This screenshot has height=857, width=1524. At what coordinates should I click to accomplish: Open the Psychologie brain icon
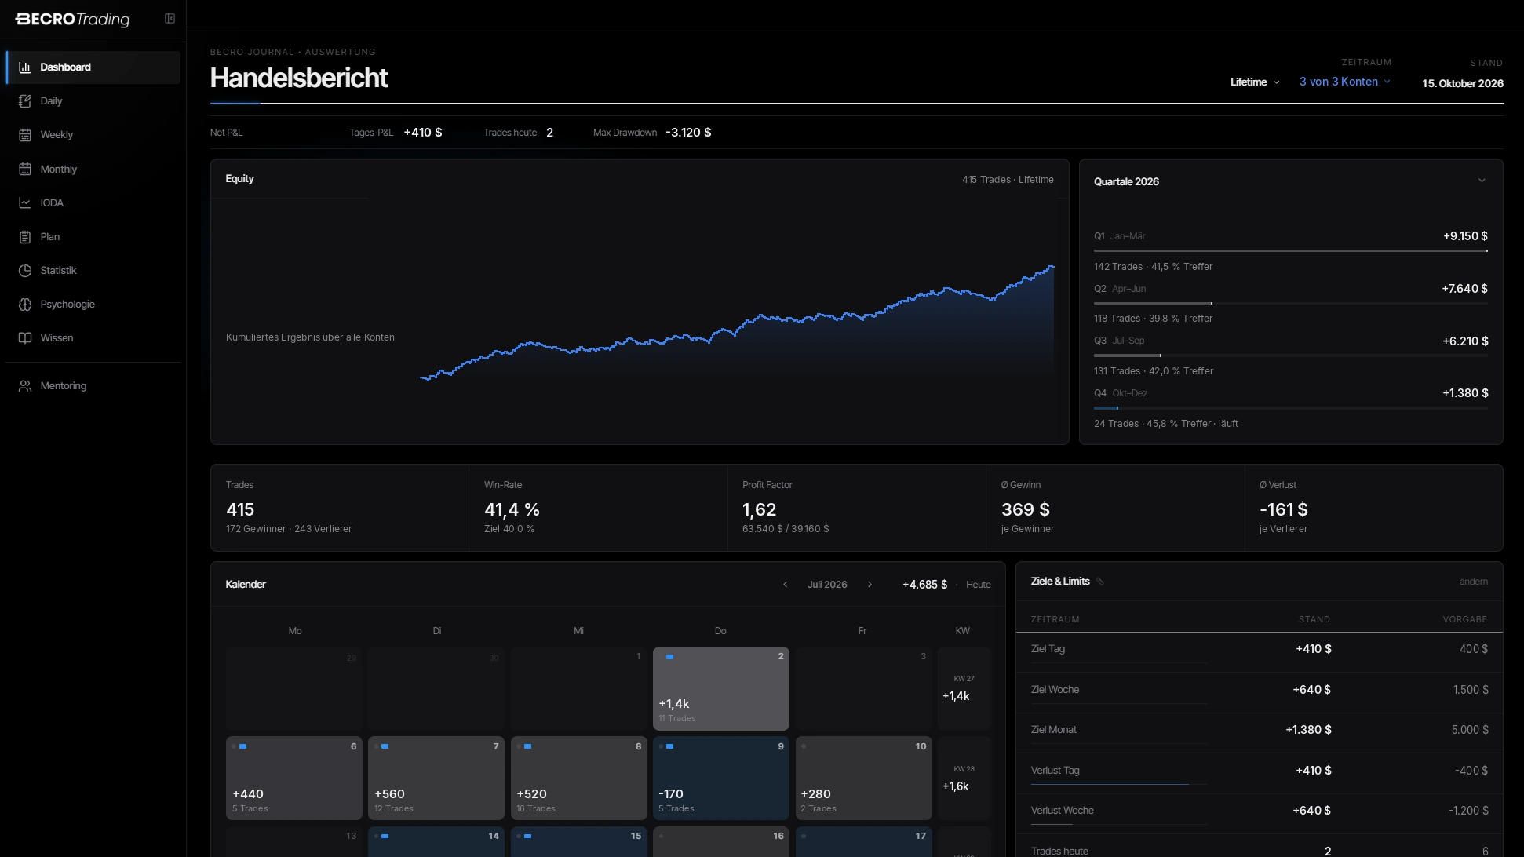tap(25, 305)
